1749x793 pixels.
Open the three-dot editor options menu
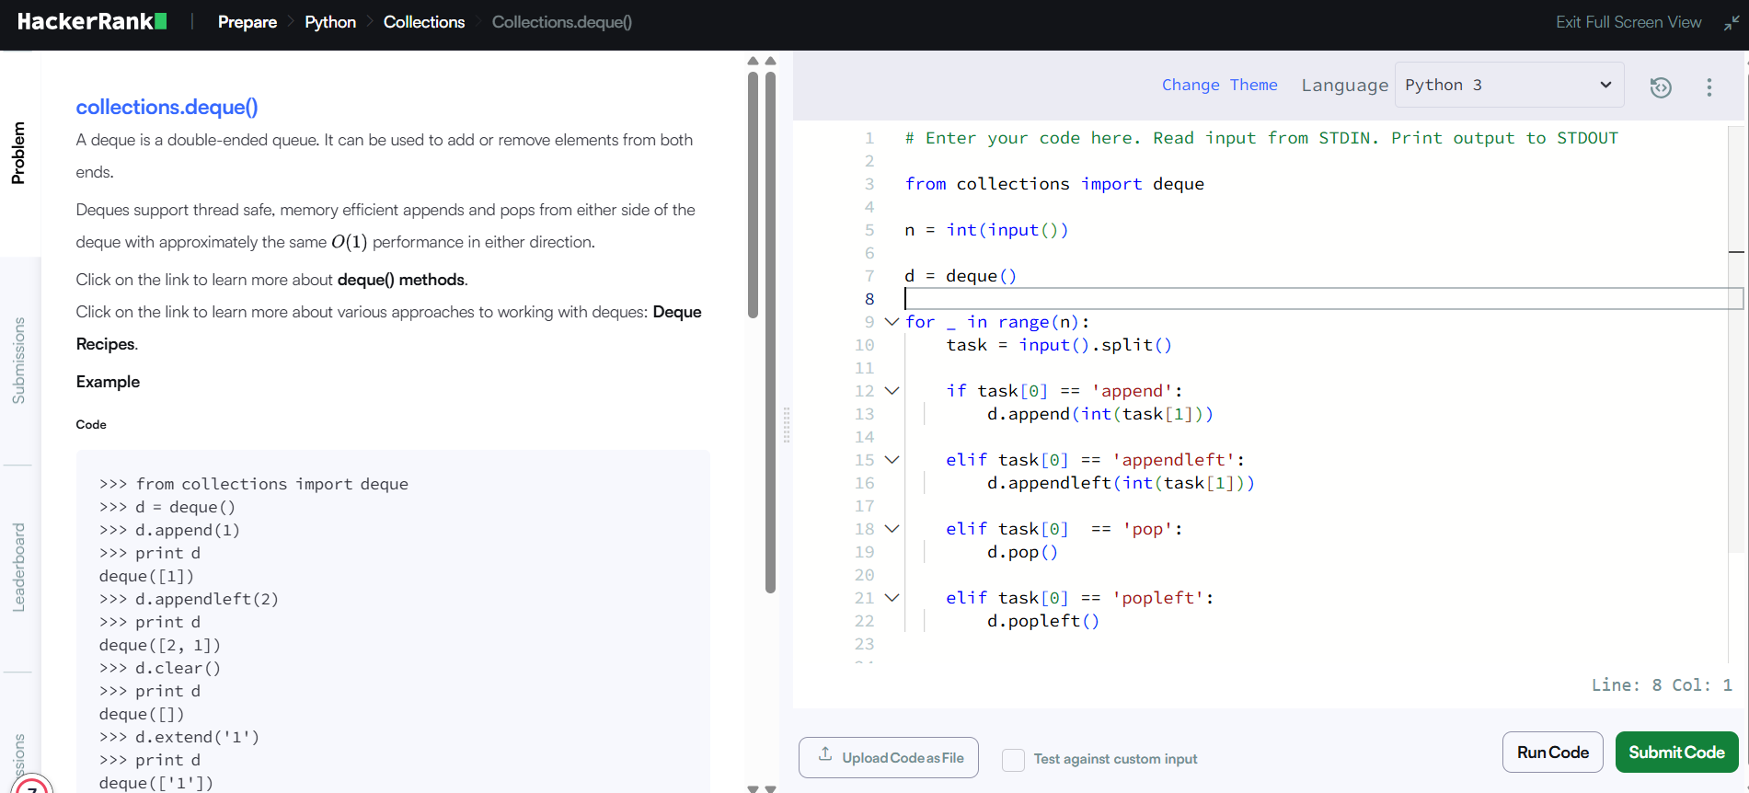coord(1709,87)
